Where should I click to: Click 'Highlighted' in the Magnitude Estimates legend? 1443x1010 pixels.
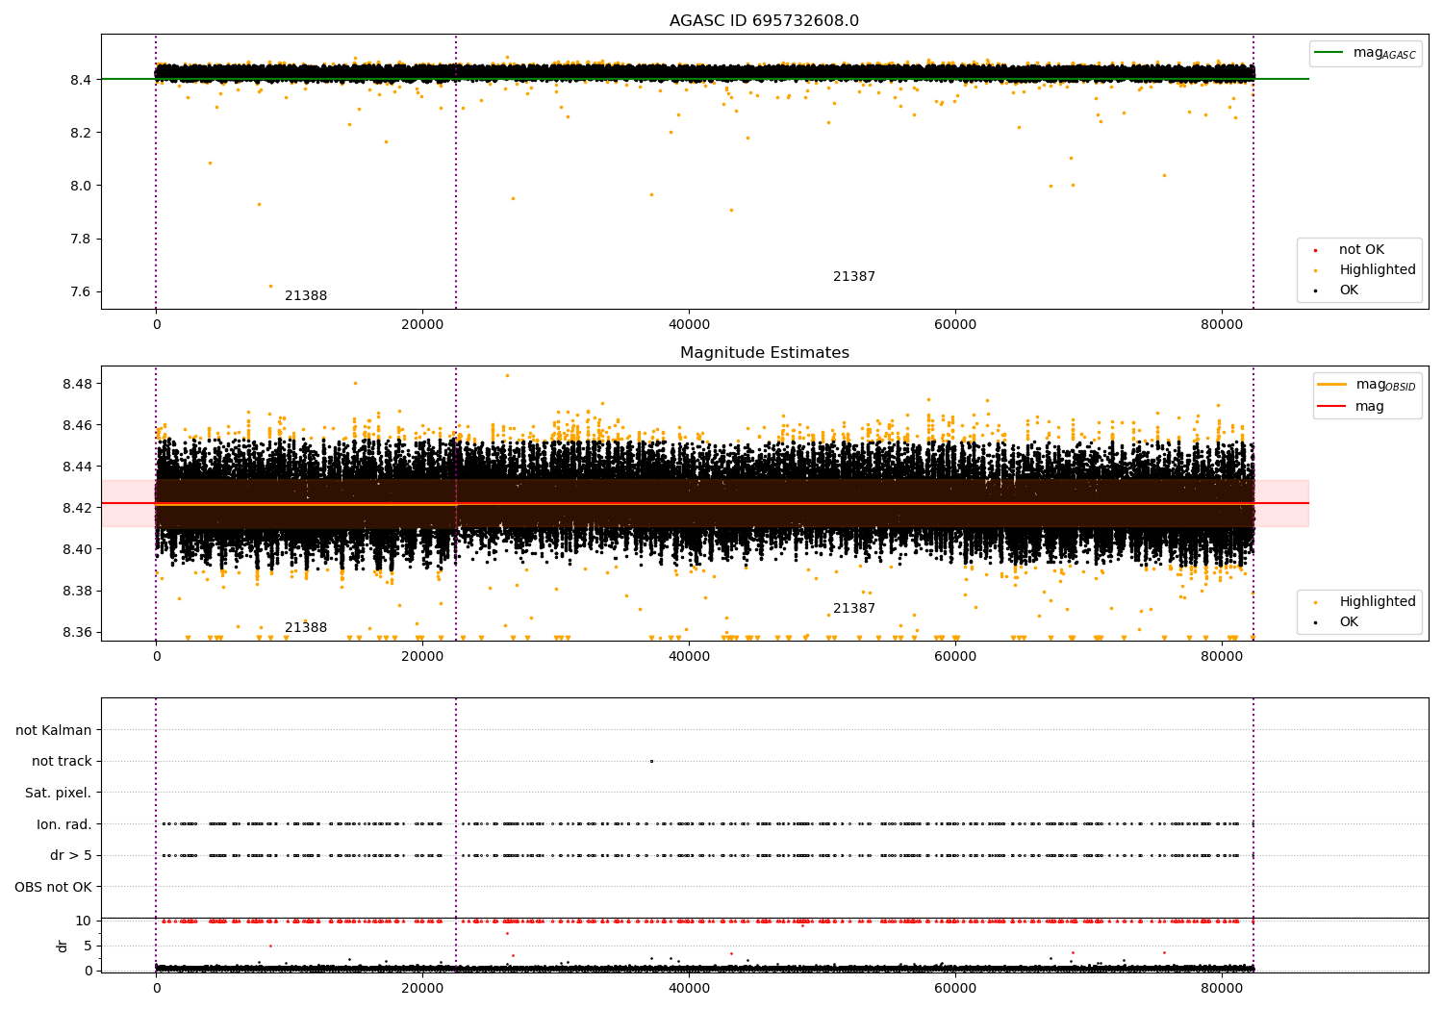click(x=1378, y=602)
